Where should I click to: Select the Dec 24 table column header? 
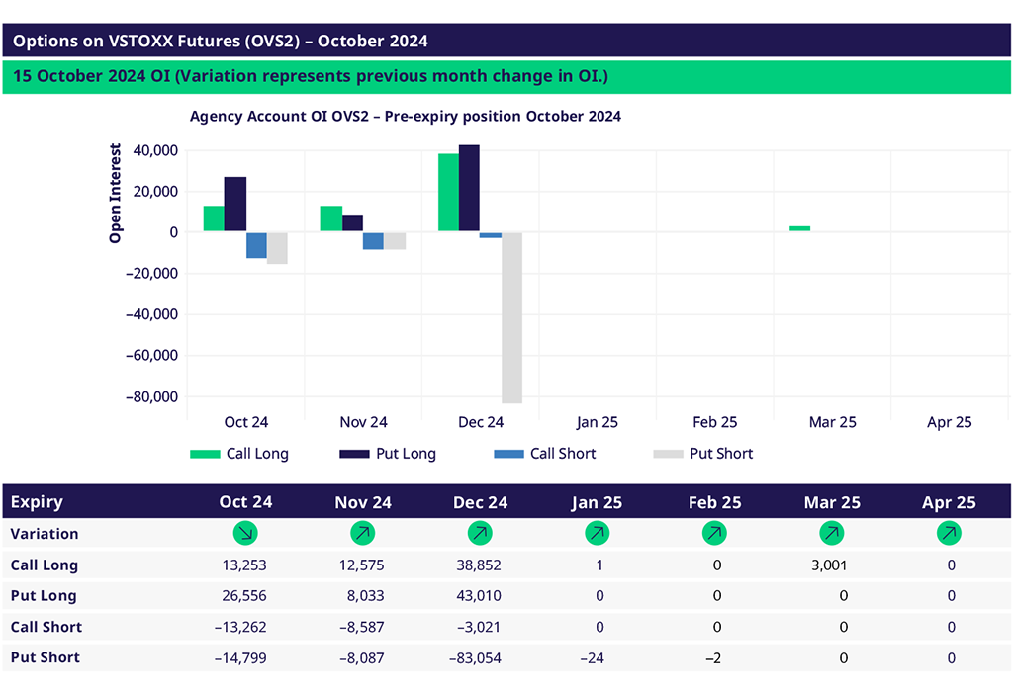click(x=480, y=502)
